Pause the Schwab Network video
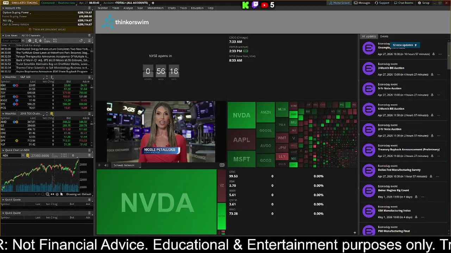The image size is (451, 253). (99, 165)
